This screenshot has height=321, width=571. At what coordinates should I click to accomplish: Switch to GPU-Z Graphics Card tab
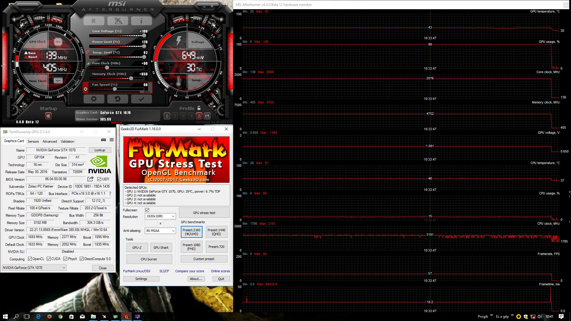14,141
